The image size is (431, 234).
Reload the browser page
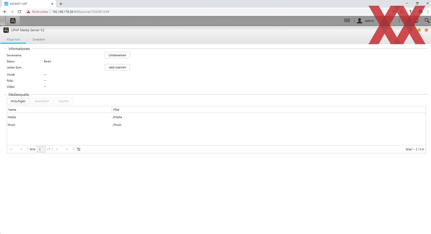(x=19, y=12)
